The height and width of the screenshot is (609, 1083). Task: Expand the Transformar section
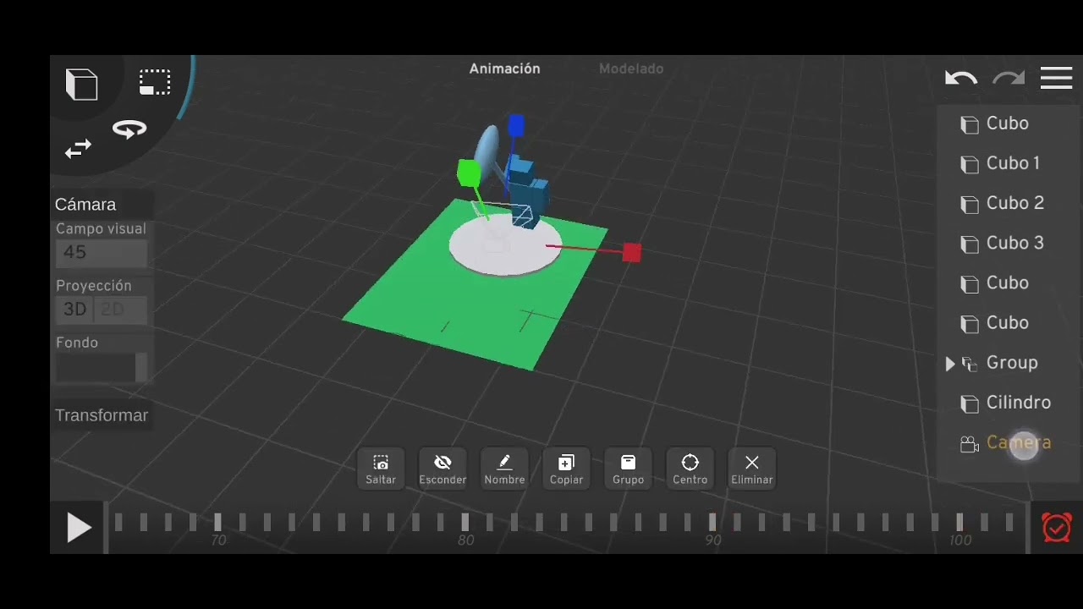(102, 415)
